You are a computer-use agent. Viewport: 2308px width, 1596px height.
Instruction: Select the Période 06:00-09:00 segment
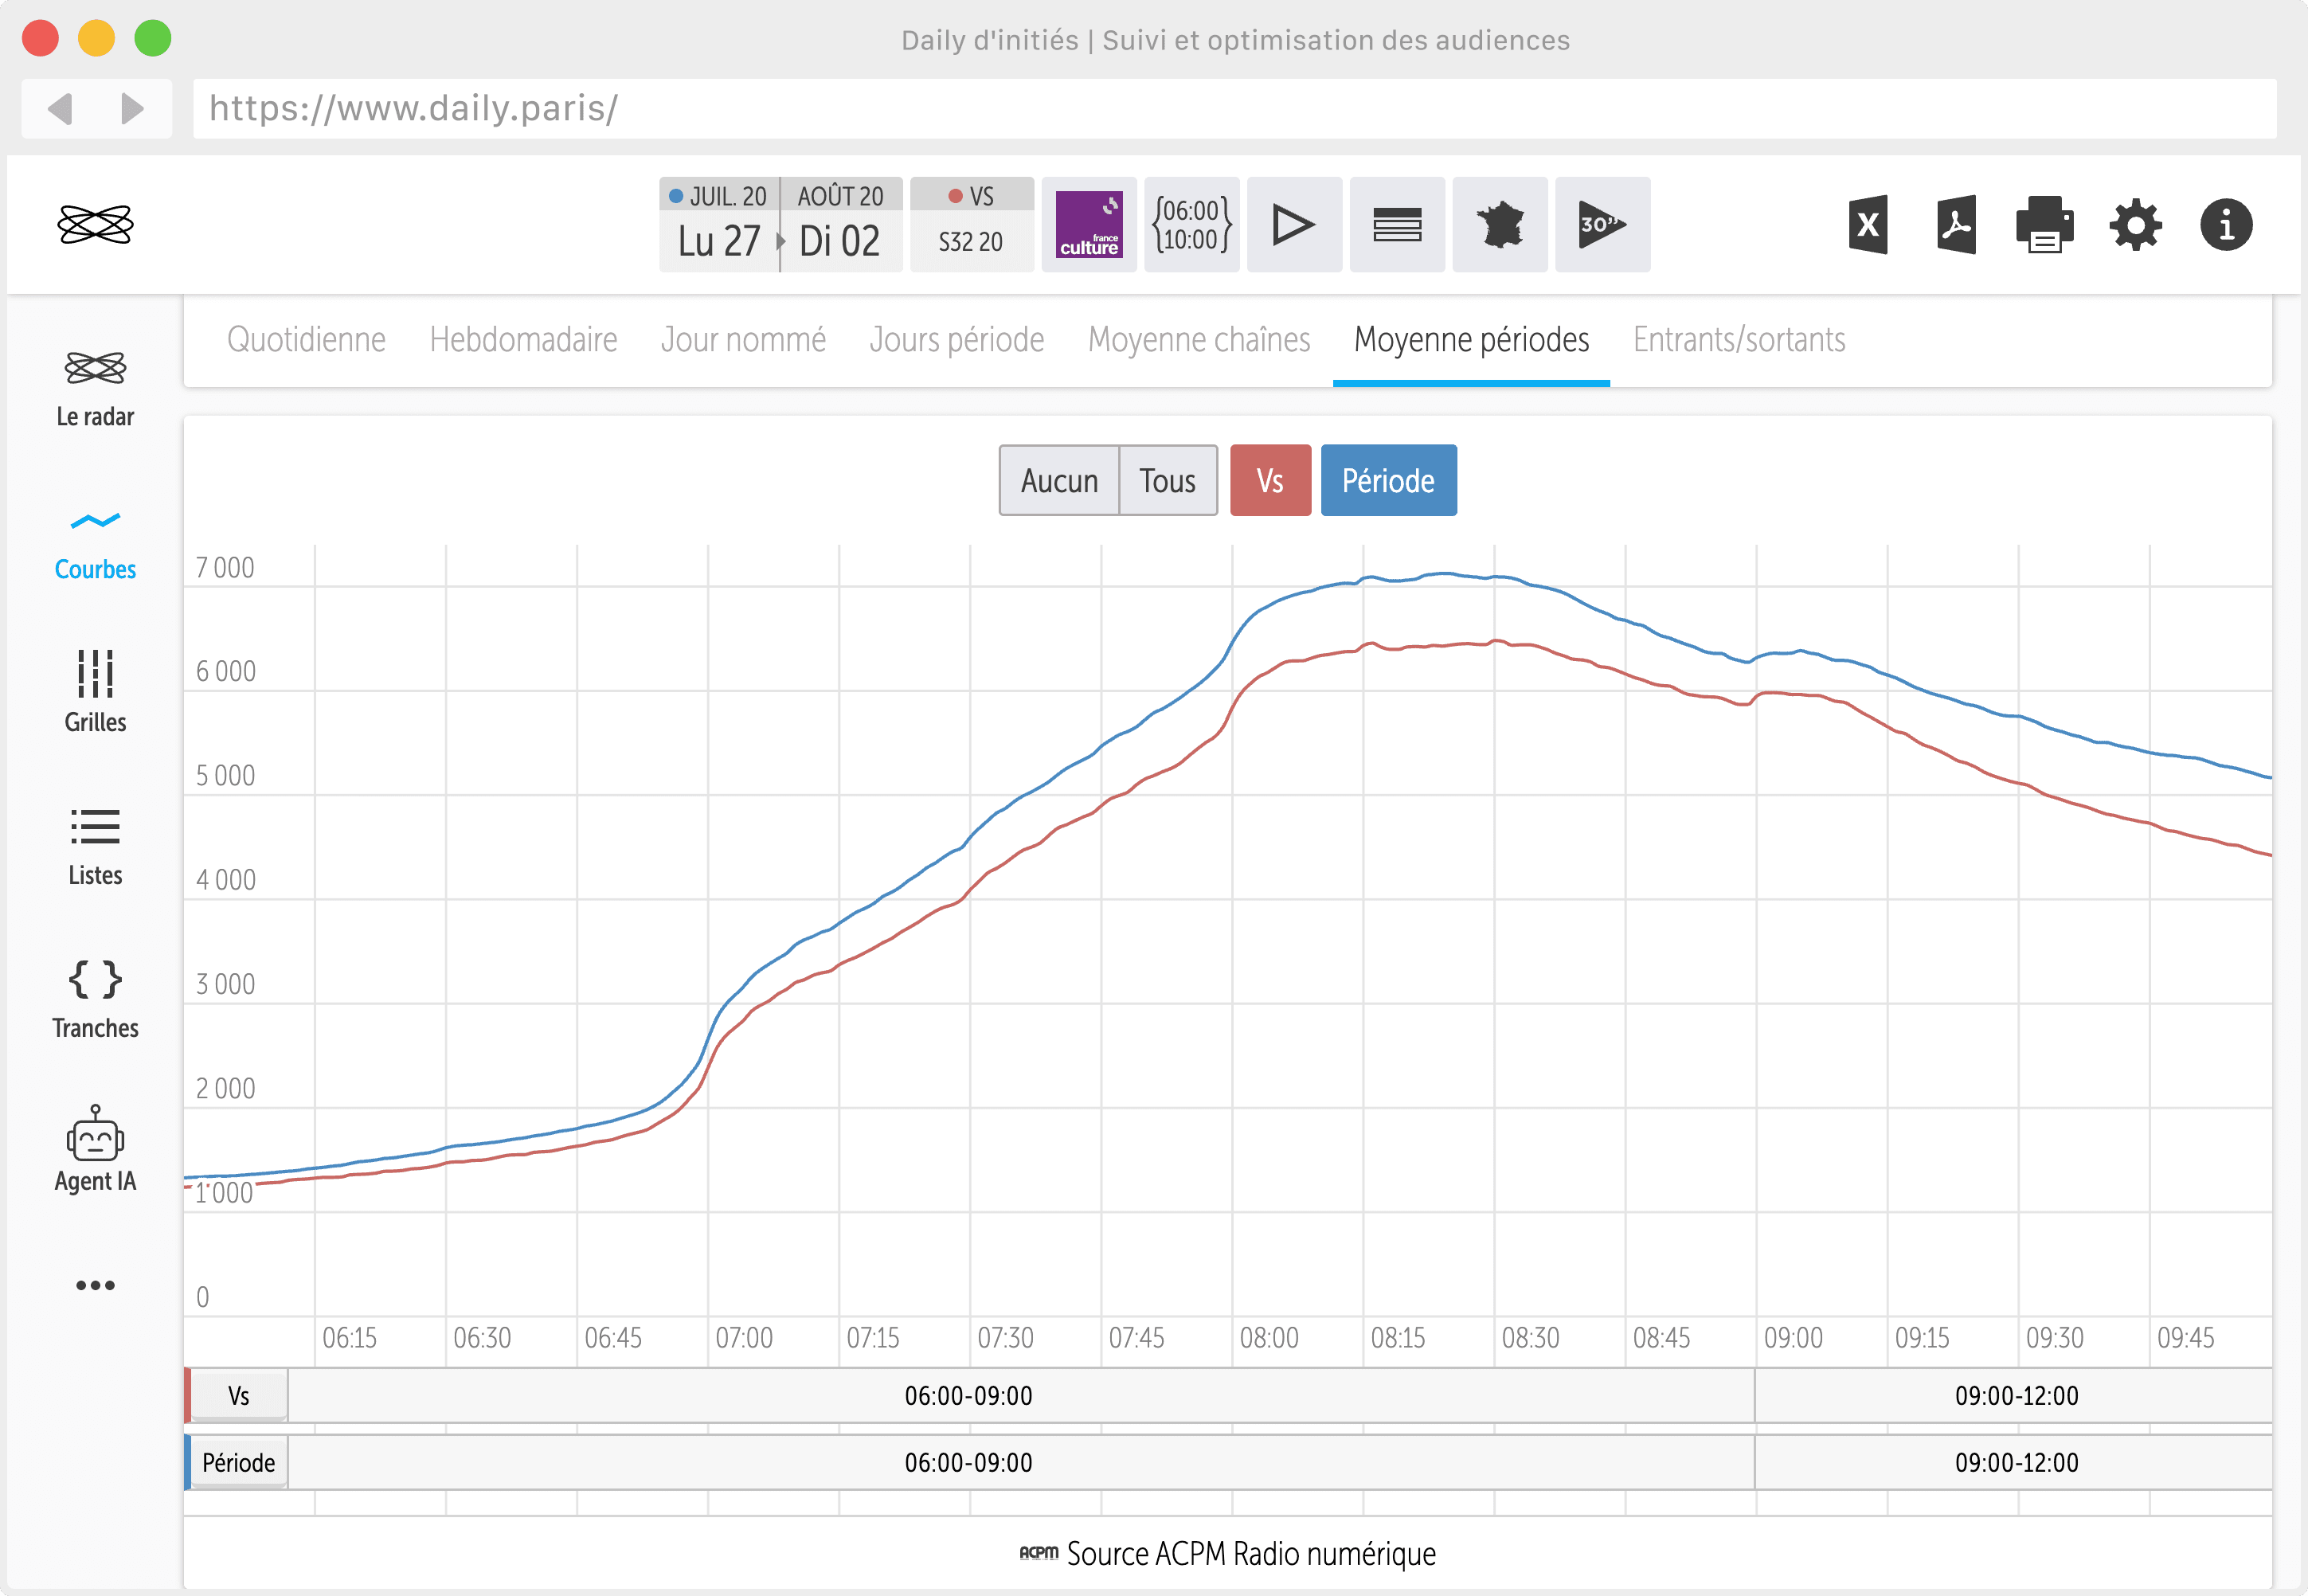click(x=1021, y=1462)
